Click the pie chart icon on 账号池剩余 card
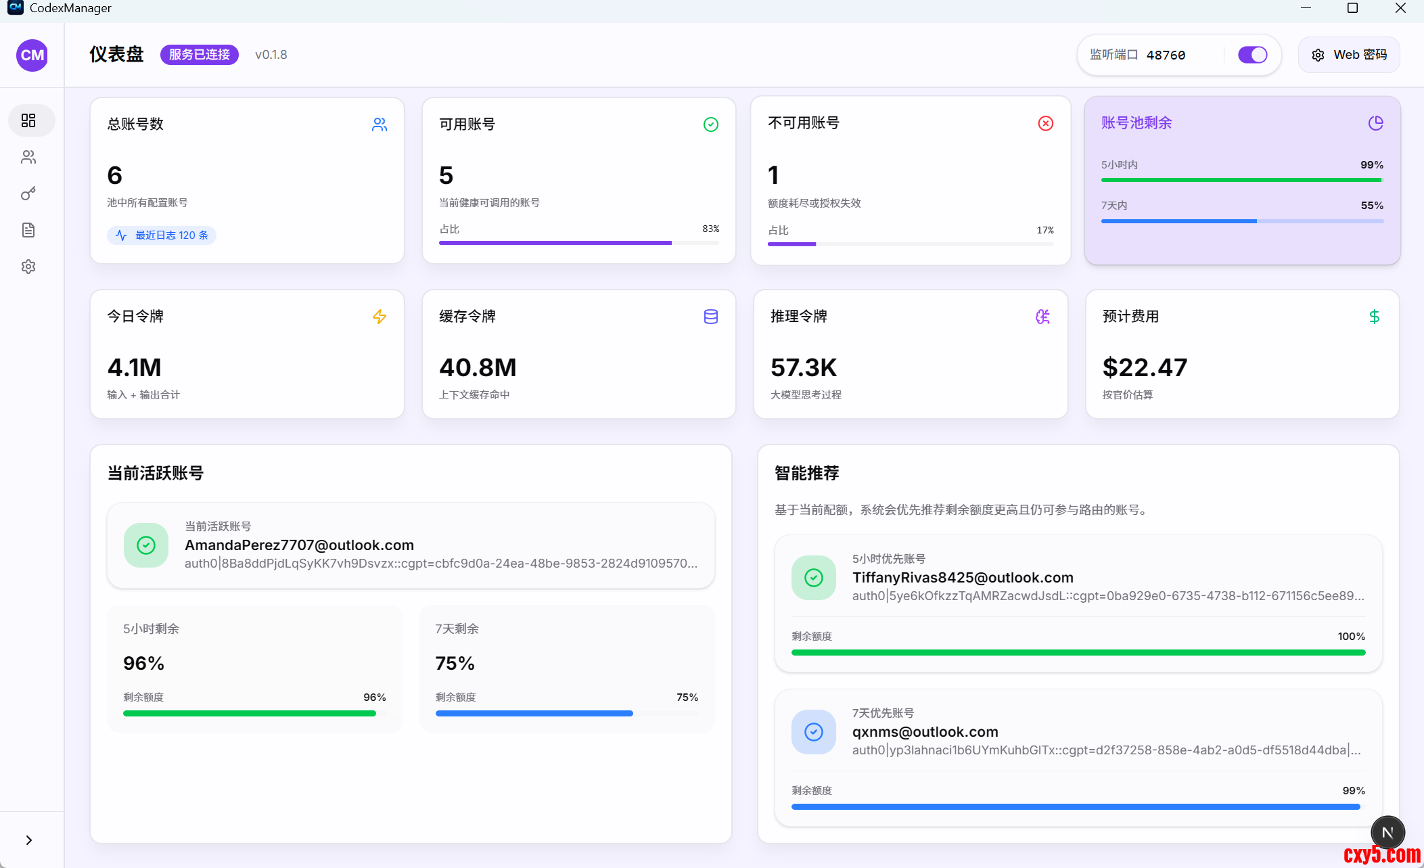The image size is (1424, 868). click(x=1375, y=123)
